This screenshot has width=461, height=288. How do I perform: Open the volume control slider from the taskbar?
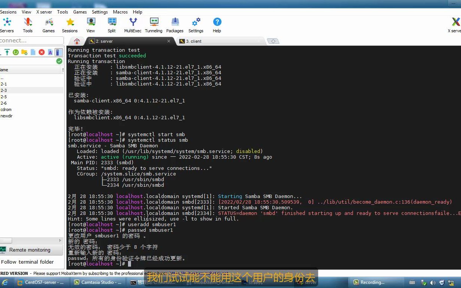click(433, 283)
